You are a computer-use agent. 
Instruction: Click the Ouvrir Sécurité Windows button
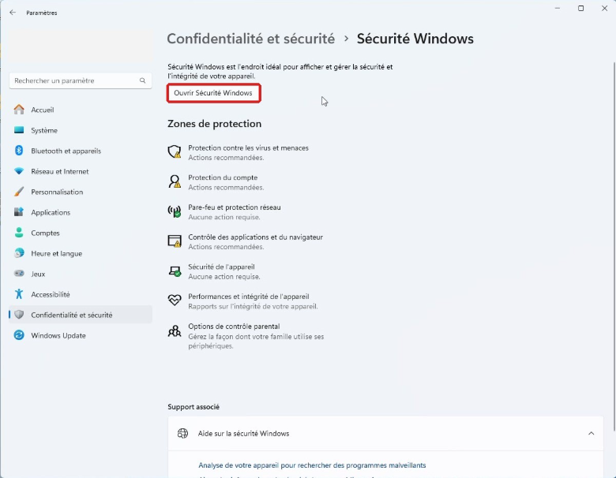213,93
